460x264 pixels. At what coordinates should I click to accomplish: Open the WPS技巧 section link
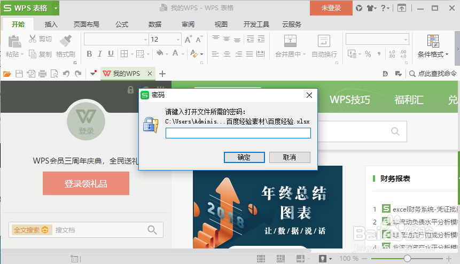(x=350, y=100)
